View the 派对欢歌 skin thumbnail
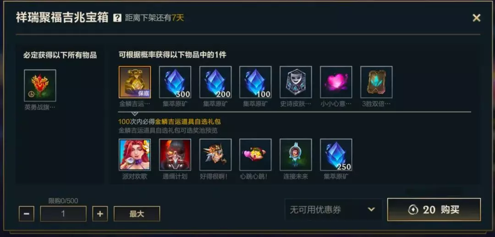This screenshot has height=237, width=495. [135, 154]
